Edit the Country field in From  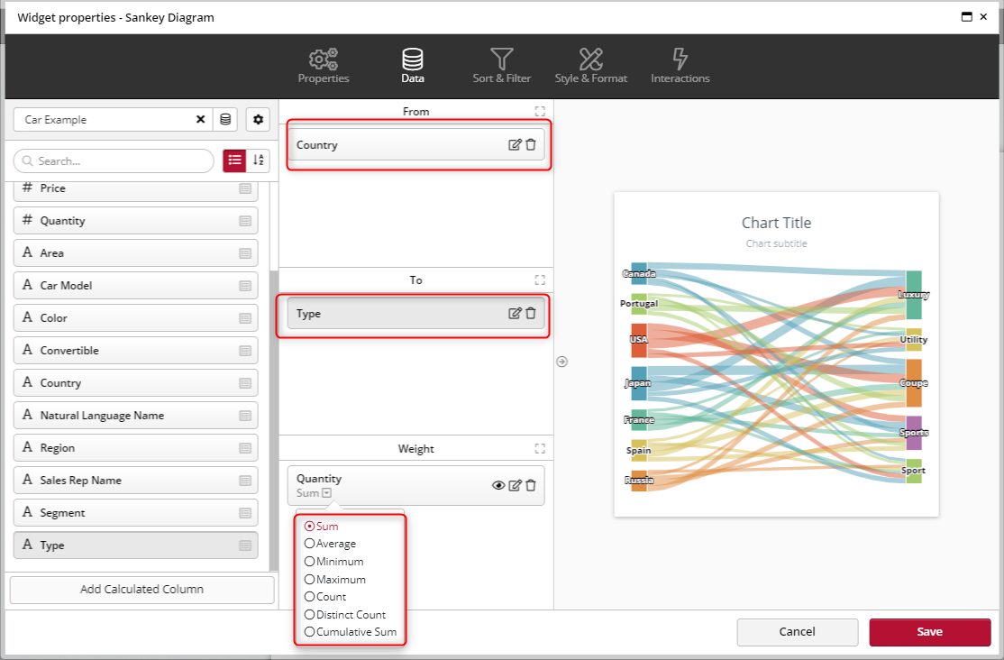pos(515,143)
